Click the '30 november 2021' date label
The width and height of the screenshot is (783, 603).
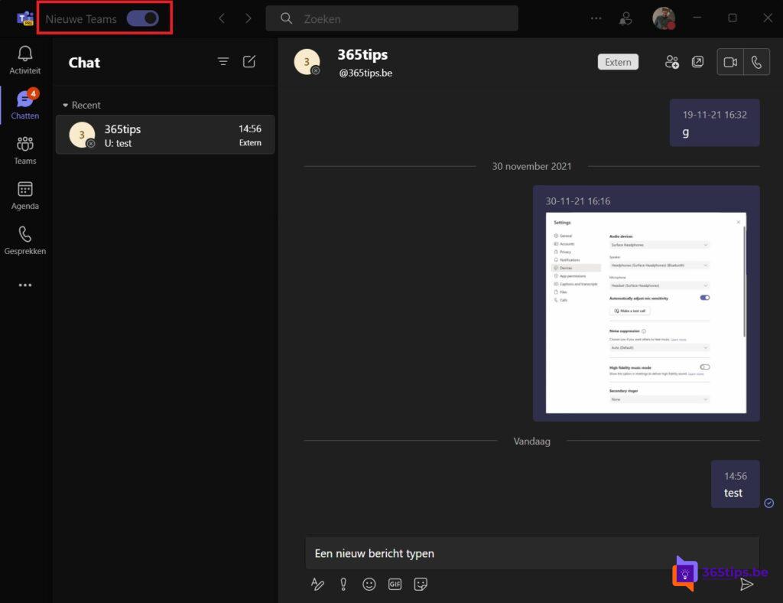(532, 166)
